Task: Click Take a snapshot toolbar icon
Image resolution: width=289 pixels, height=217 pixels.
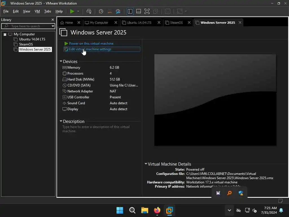Action: [101, 11]
